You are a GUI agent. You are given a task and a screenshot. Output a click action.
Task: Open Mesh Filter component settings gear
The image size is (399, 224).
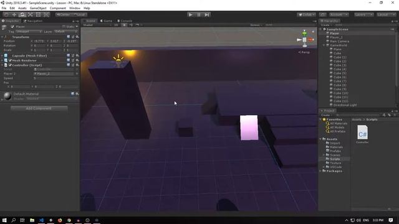tap(77, 55)
